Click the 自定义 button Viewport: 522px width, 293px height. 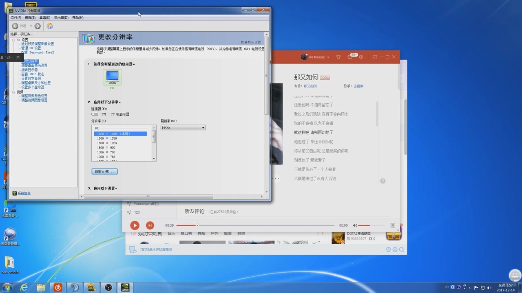click(x=104, y=172)
